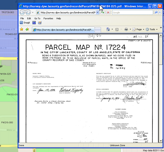Open the Help menu
This screenshot has width=164, height=152.
coord(59,19)
